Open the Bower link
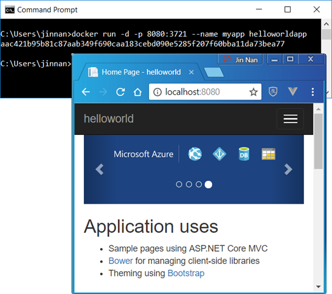This screenshot has height=294, width=332. click(x=121, y=261)
